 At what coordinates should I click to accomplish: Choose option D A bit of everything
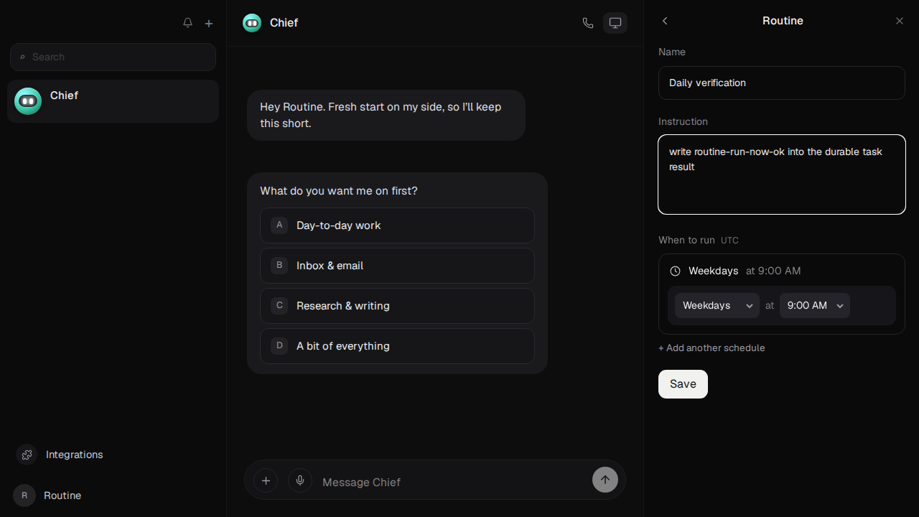coord(397,346)
